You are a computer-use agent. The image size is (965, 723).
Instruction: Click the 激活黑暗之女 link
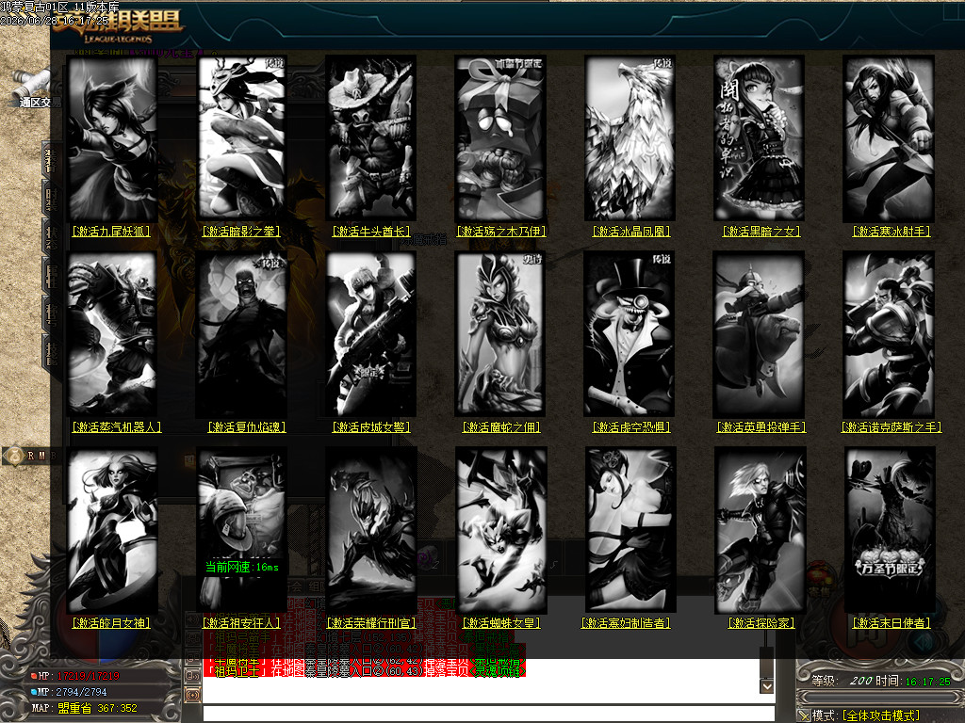761,232
